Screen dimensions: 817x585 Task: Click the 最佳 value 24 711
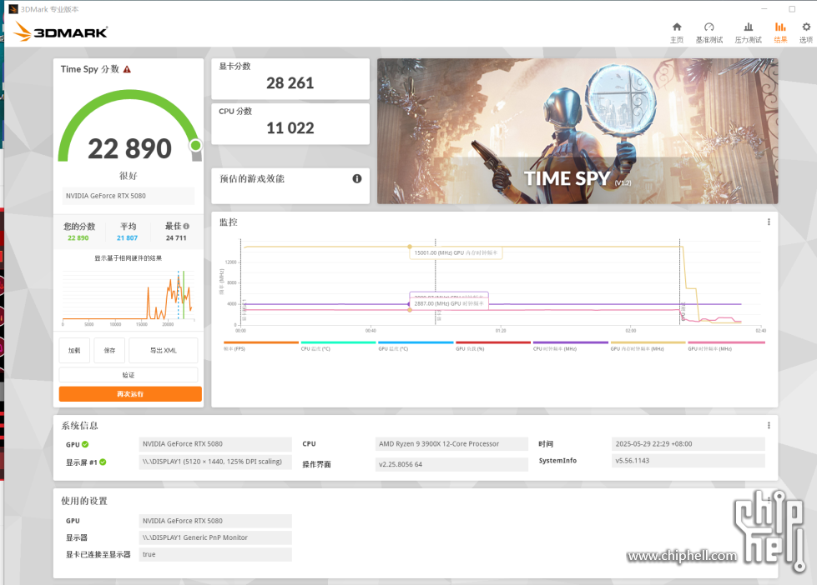point(176,237)
